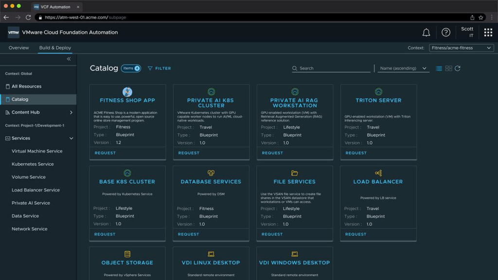Open the notifications bell
498x280 pixels.
pos(426,33)
